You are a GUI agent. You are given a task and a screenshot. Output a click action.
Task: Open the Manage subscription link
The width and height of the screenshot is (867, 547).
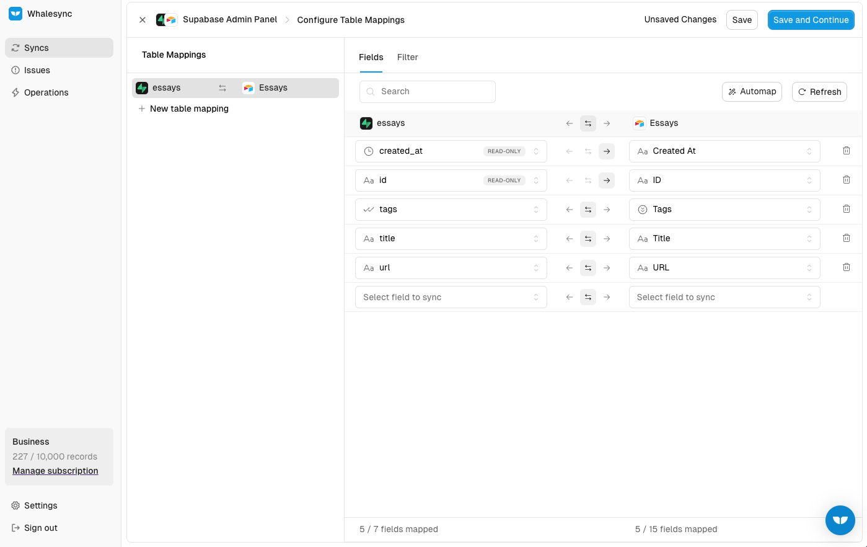click(x=55, y=471)
